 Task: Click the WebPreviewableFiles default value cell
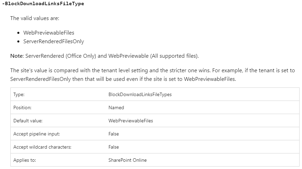[130, 121]
